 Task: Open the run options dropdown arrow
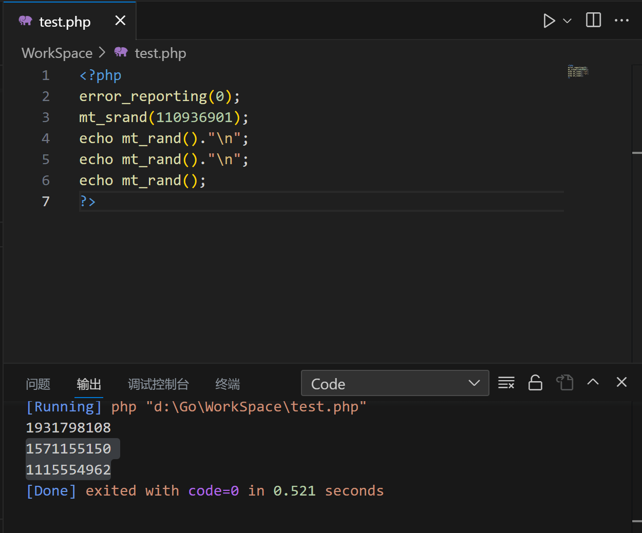click(567, 21)
